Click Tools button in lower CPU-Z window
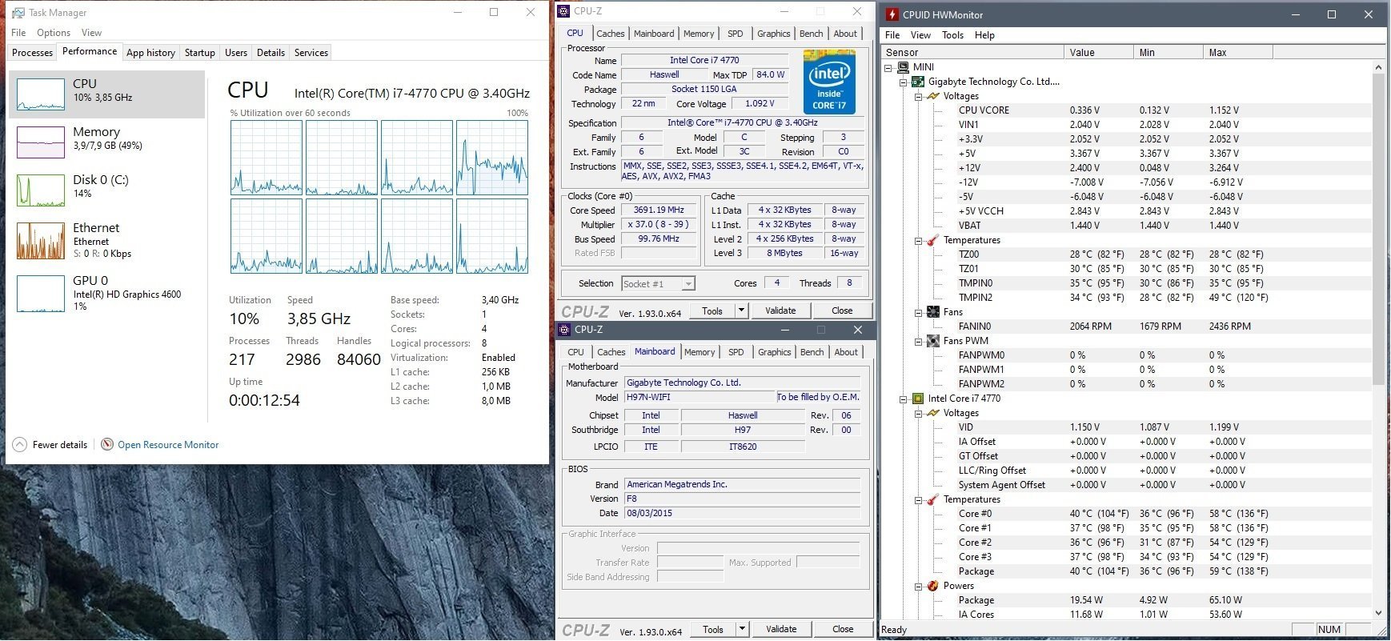 coord(713,629)
